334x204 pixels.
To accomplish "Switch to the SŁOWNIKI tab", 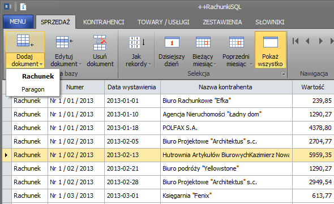I will click(x=270, y=22).
